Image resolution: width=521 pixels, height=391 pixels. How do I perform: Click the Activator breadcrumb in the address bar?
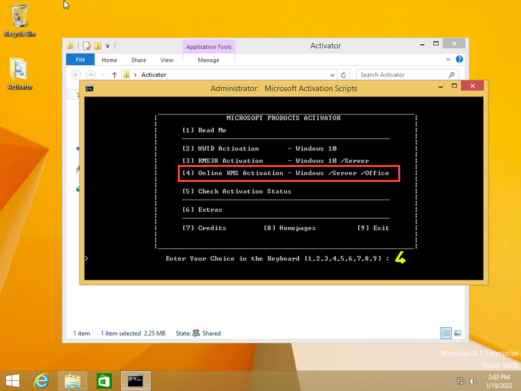(x=153, y=75)
